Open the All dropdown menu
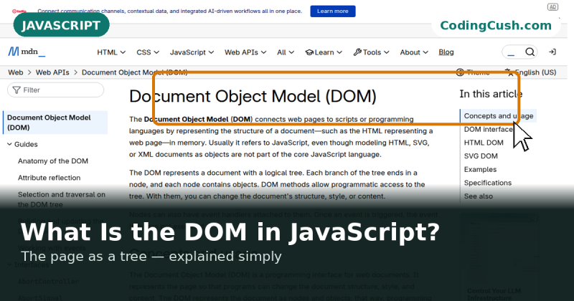The image size is (574, 301). pyautogui.click(x=286, y=52)
